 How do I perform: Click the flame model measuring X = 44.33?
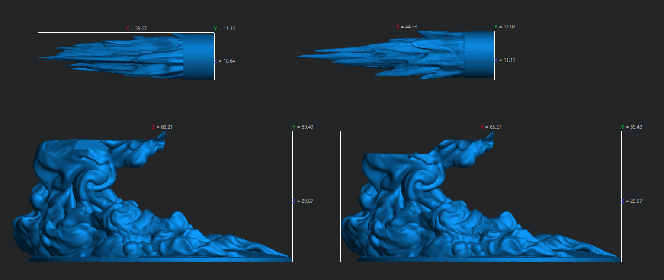pos(411,56)
